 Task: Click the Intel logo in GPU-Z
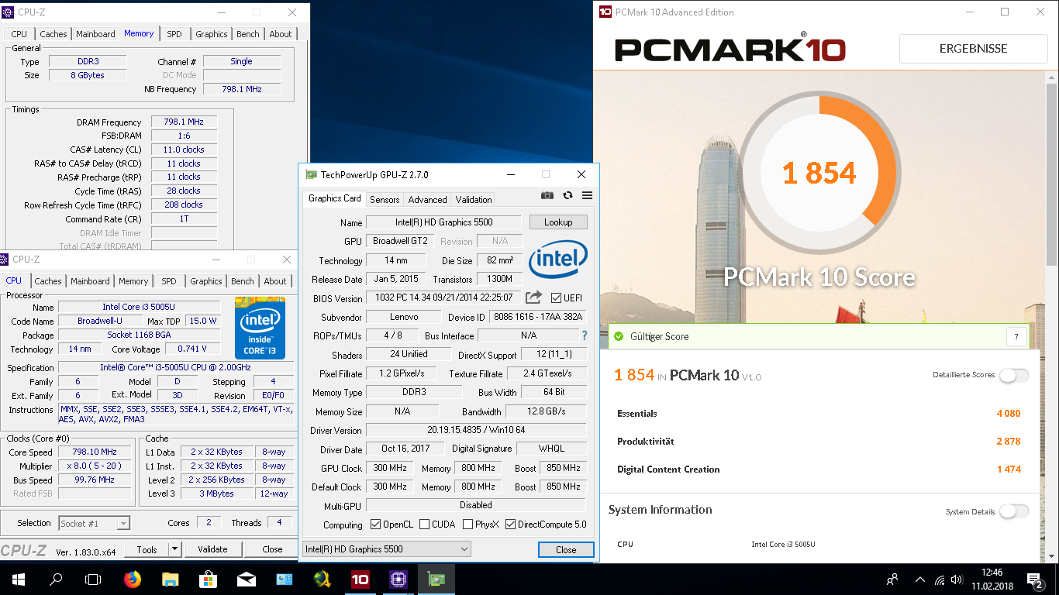tap(558, 260)
